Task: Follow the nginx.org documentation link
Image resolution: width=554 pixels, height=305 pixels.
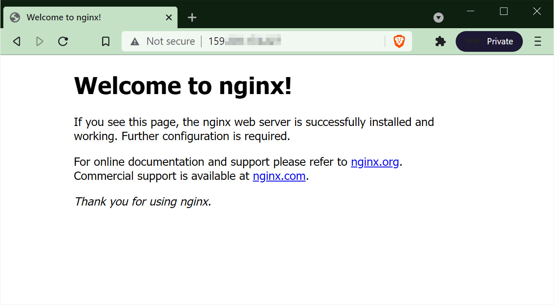Action: [375, 162]
